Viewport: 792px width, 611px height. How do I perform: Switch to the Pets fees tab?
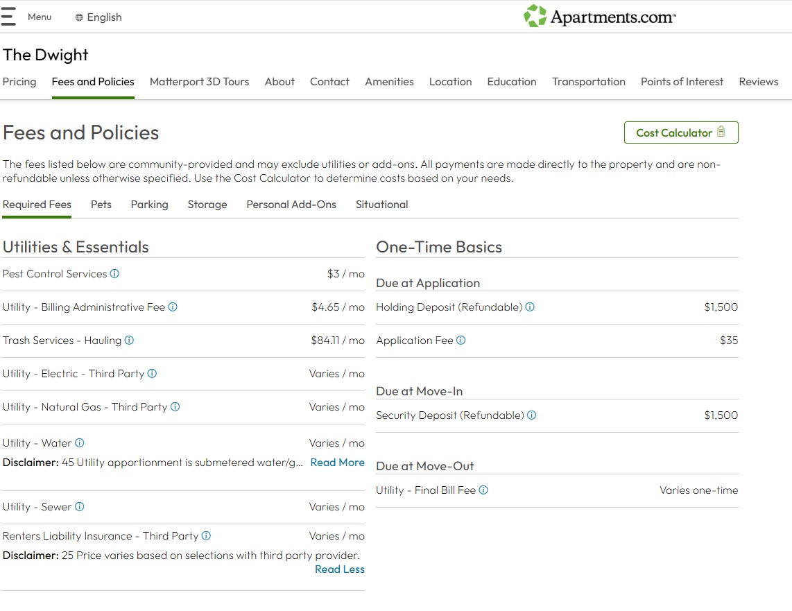[x=101, y=205]
